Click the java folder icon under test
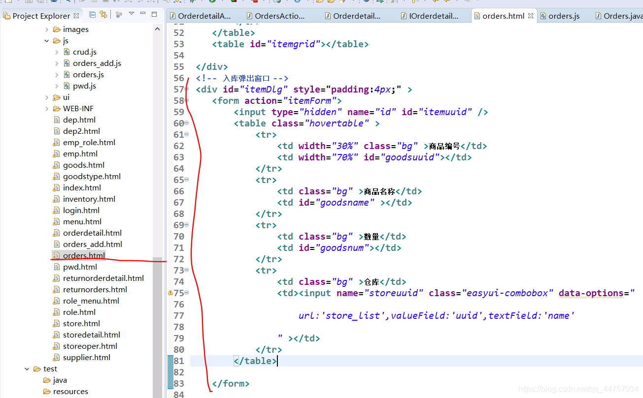The image size is (643, 398). pos(47,380)
